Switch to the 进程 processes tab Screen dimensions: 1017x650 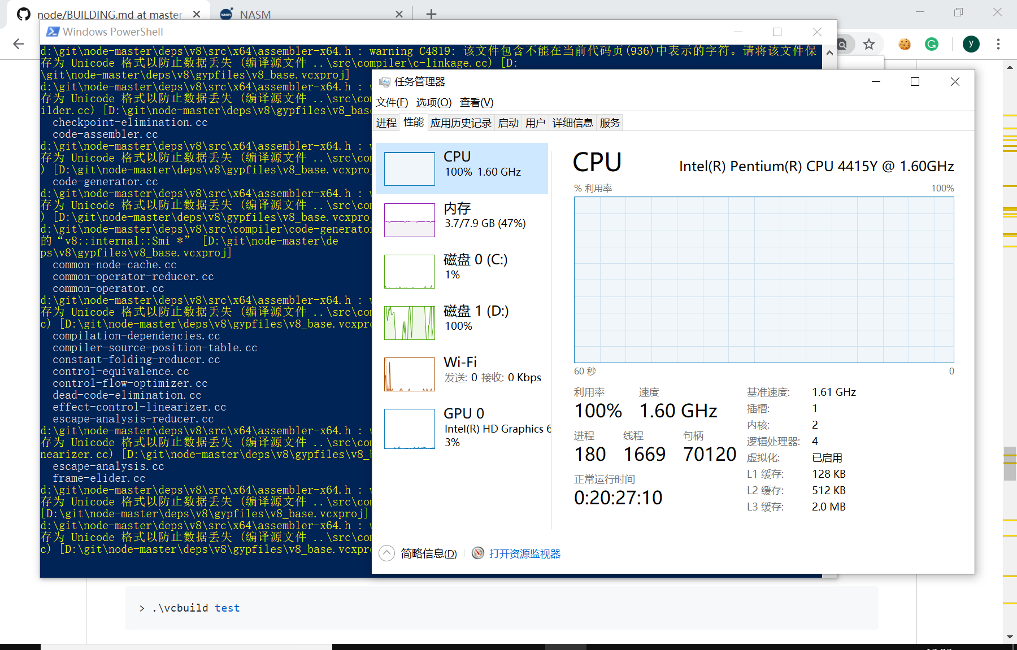386,123
